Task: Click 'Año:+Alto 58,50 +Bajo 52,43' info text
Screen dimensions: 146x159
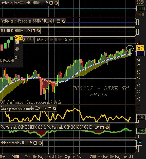Action: pyautogui.click(x=55, y=40)
